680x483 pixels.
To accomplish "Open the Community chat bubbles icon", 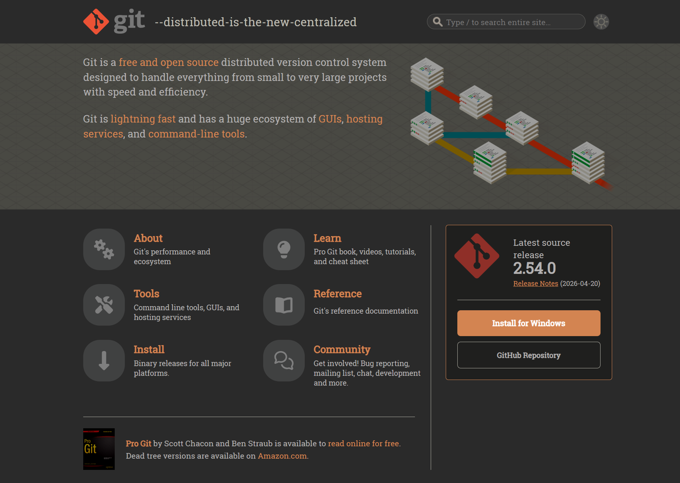I will coord(284,360).
